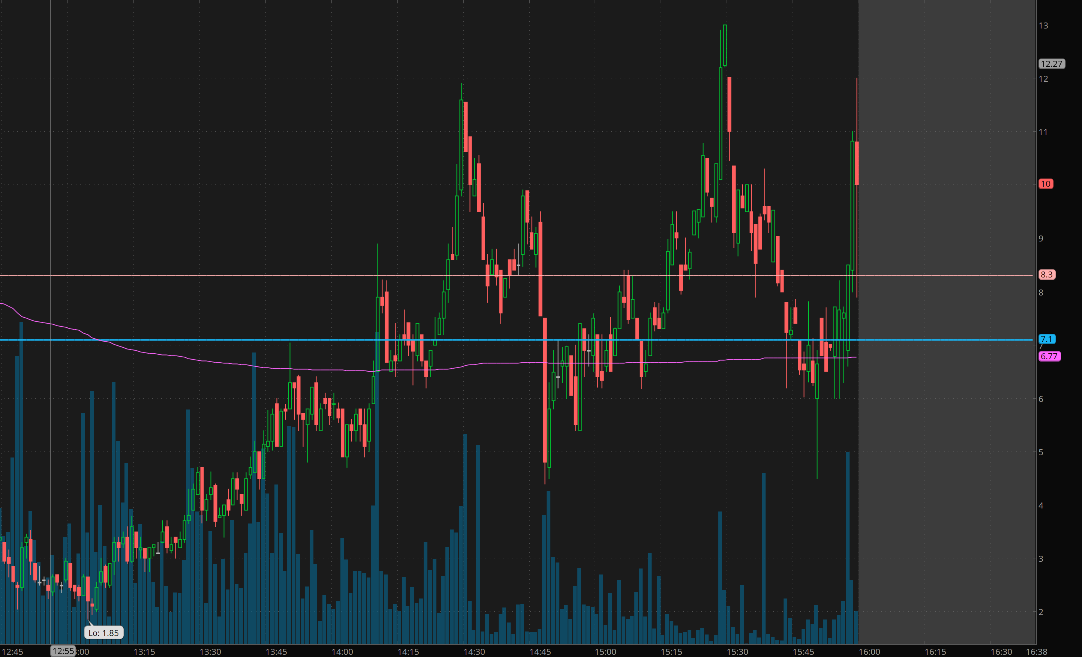Click the 16:00 time axis label
The height and width of the screenshot is (657, 1082).
(869, 652)
